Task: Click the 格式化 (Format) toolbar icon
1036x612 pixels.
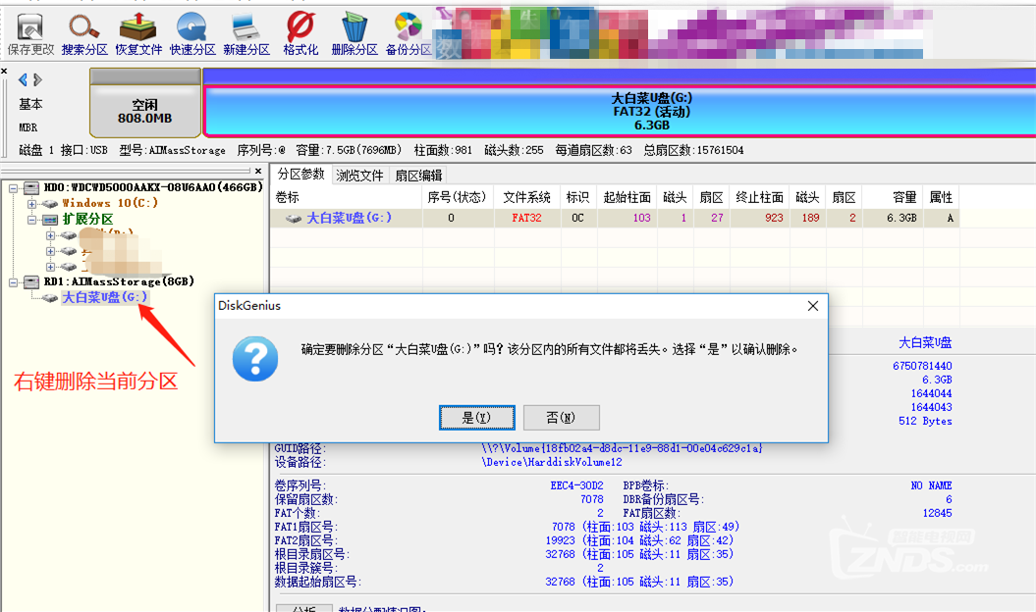Action: (300, 34)
